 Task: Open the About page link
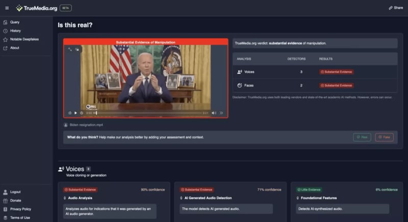tap(14, 48)
